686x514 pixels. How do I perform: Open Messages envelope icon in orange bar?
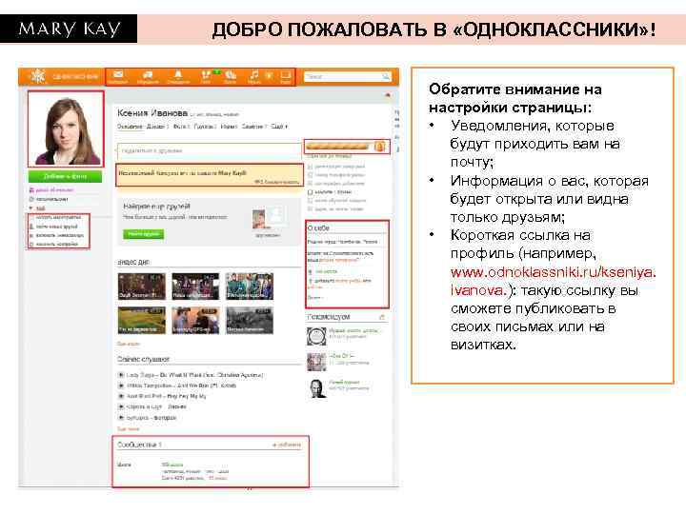(118, 74)
